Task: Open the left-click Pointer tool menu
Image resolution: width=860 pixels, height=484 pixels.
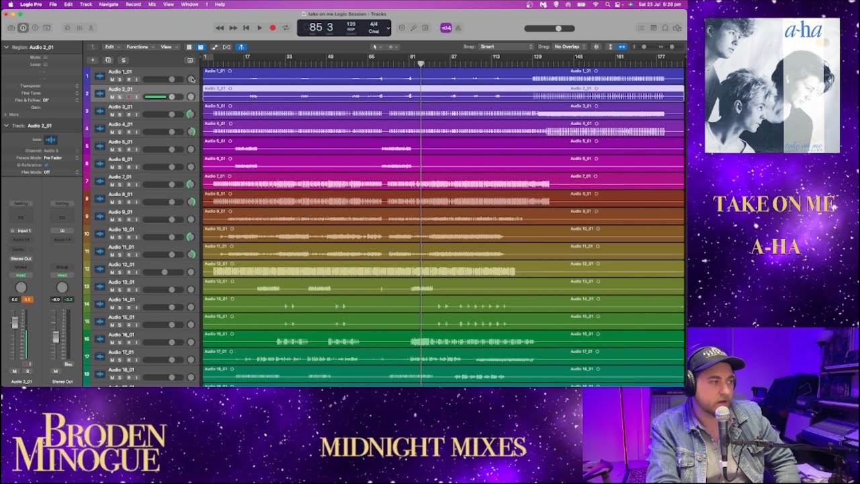Action: click(376, 47)
